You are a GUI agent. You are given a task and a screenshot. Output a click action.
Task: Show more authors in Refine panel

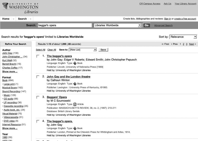click(10, 71)
